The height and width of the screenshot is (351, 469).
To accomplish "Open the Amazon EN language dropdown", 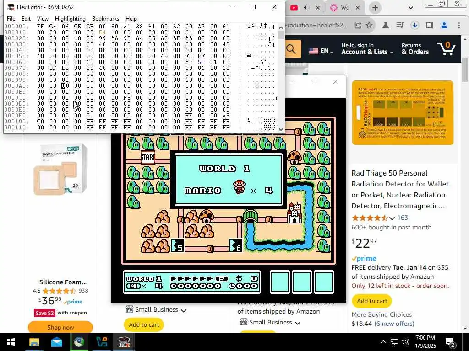I will (x=321, y=51).
